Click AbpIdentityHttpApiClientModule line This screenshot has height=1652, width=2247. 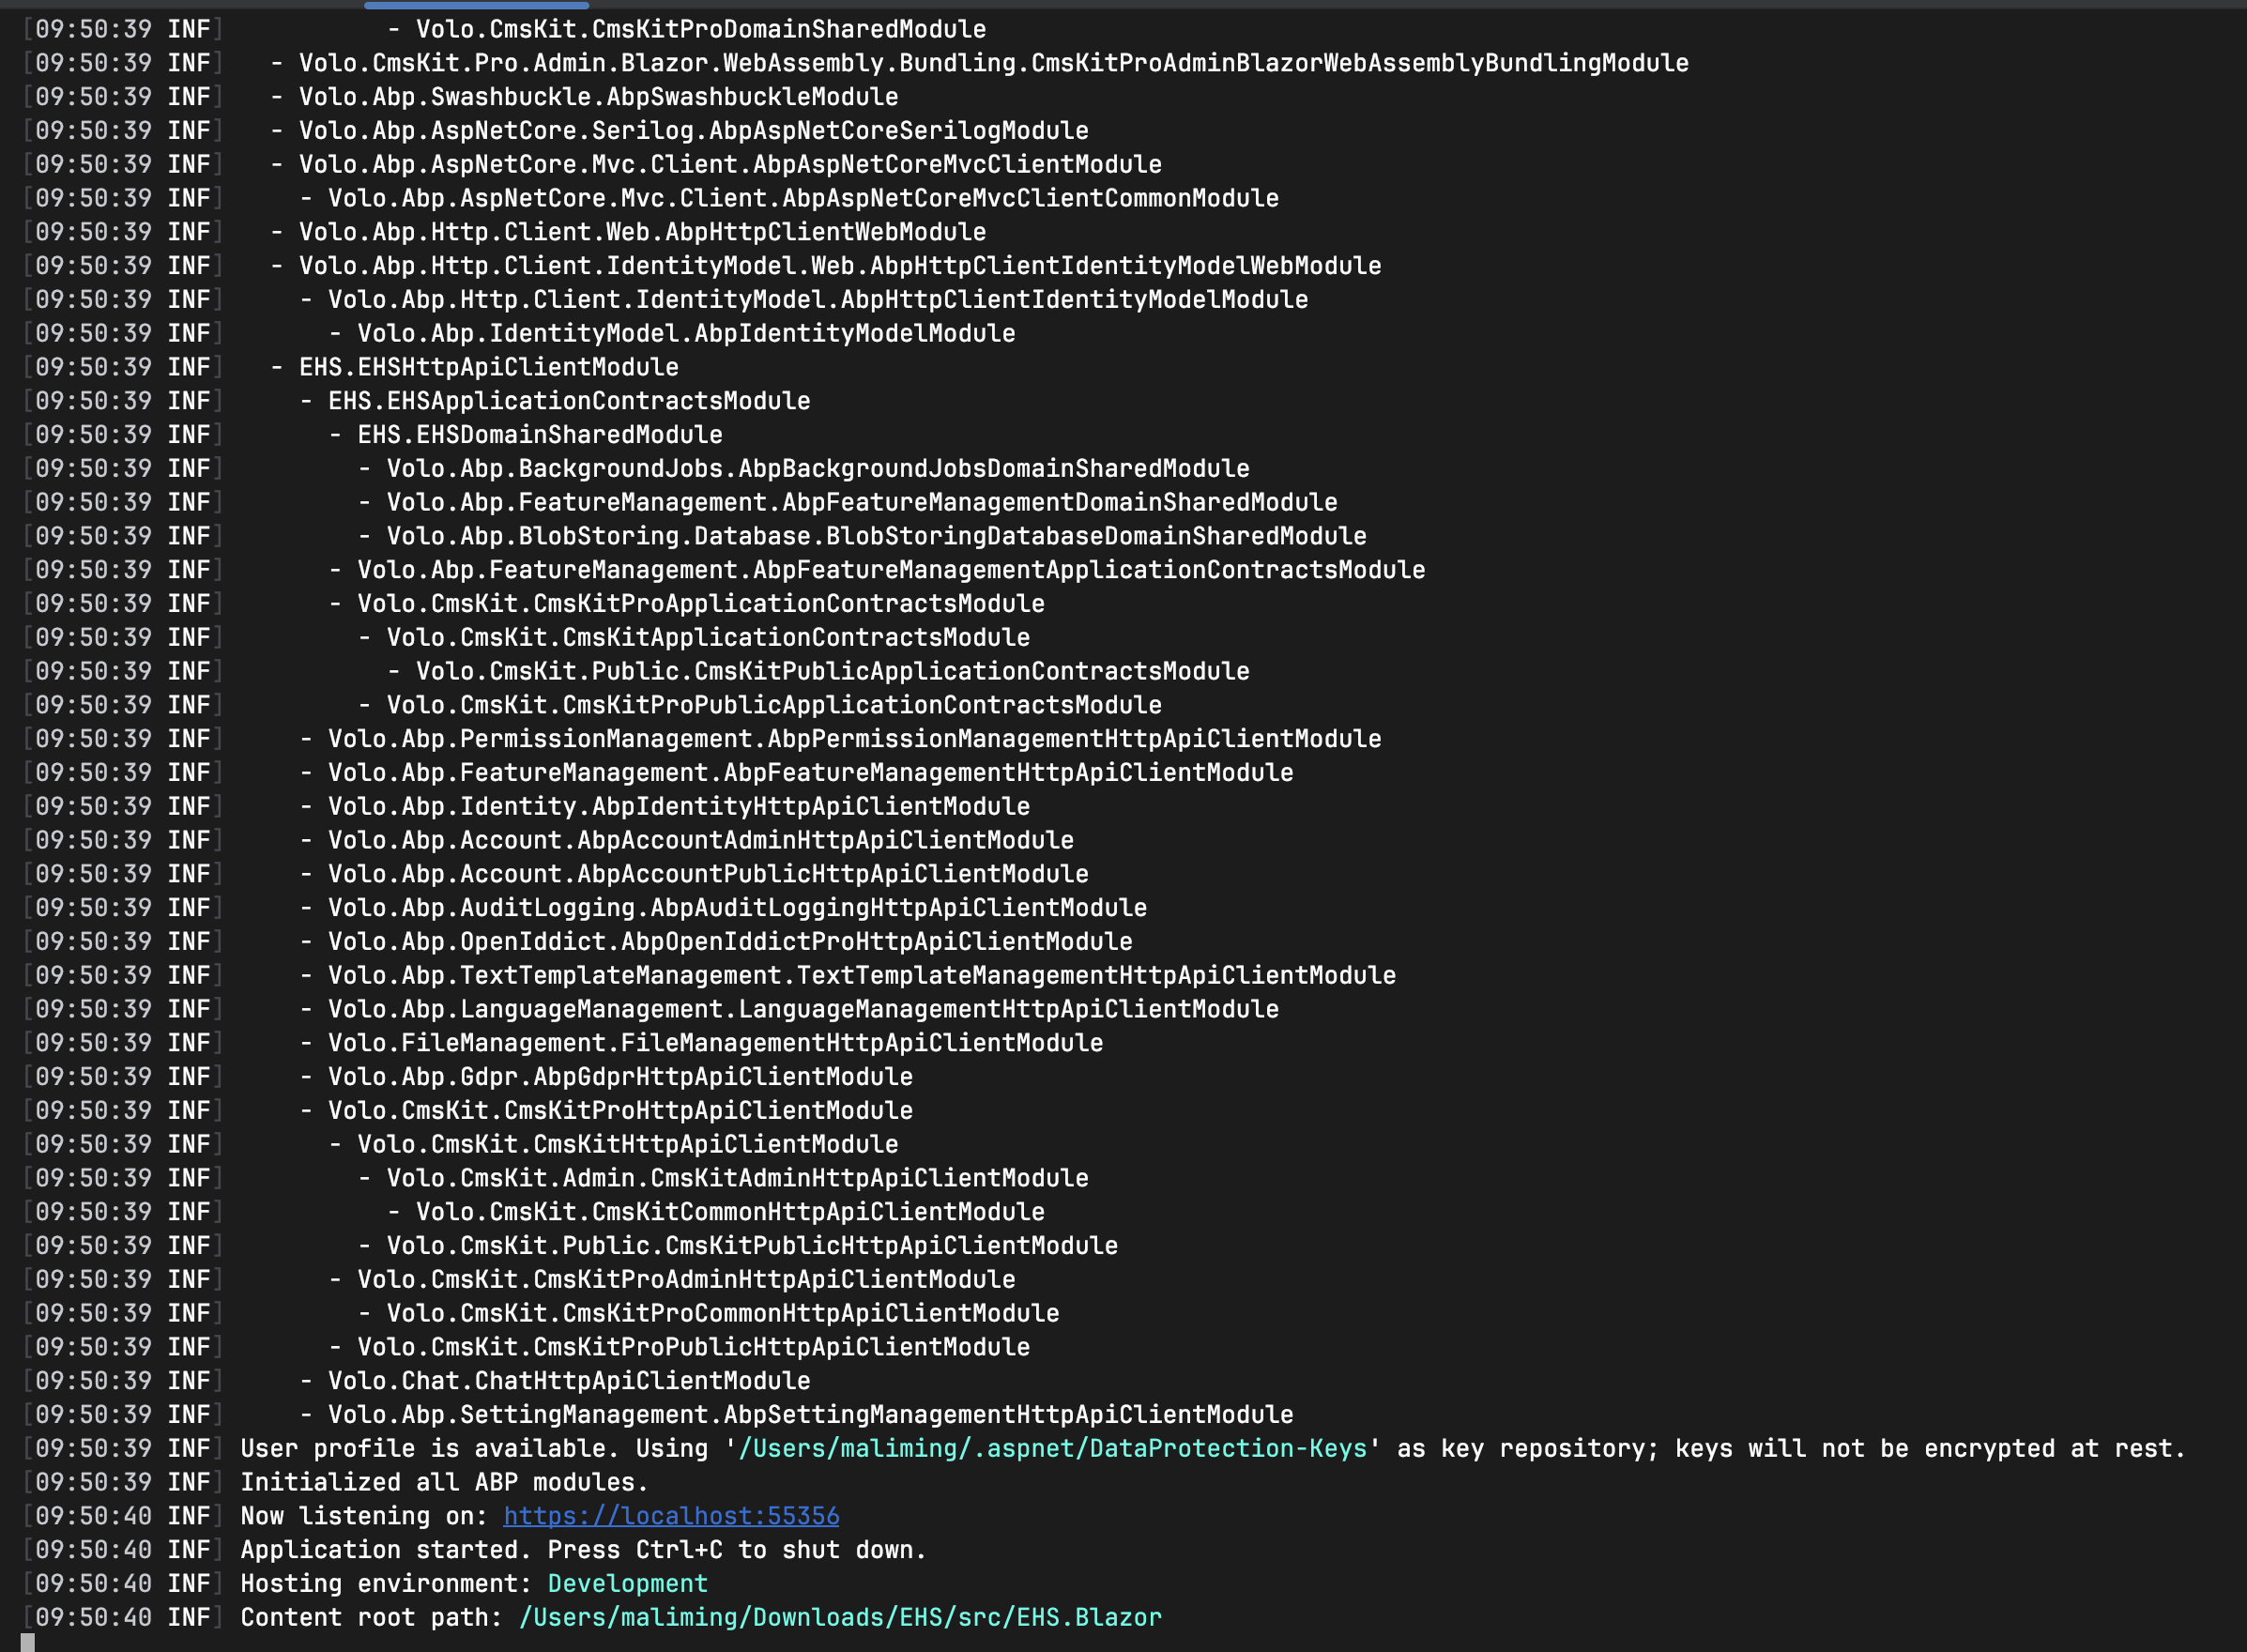679,806
